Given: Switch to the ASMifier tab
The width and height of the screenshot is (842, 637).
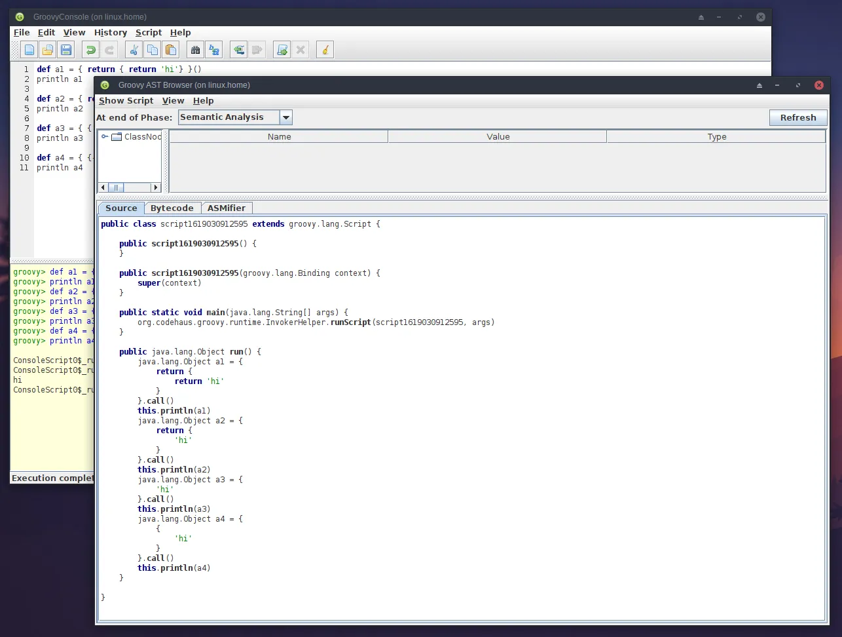Looking at the screenshot, I should 226,208.
